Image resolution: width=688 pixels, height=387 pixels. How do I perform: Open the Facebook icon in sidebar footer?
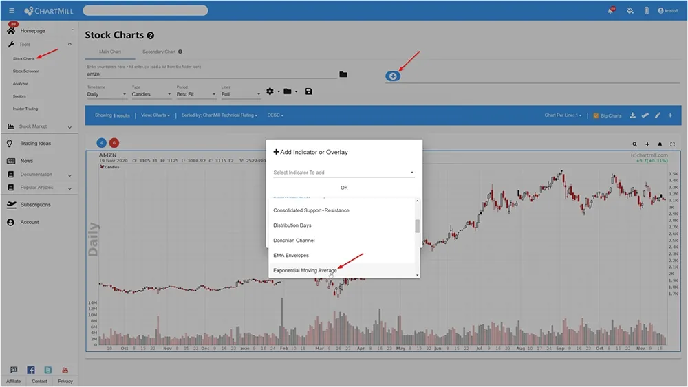coord(31,370)
